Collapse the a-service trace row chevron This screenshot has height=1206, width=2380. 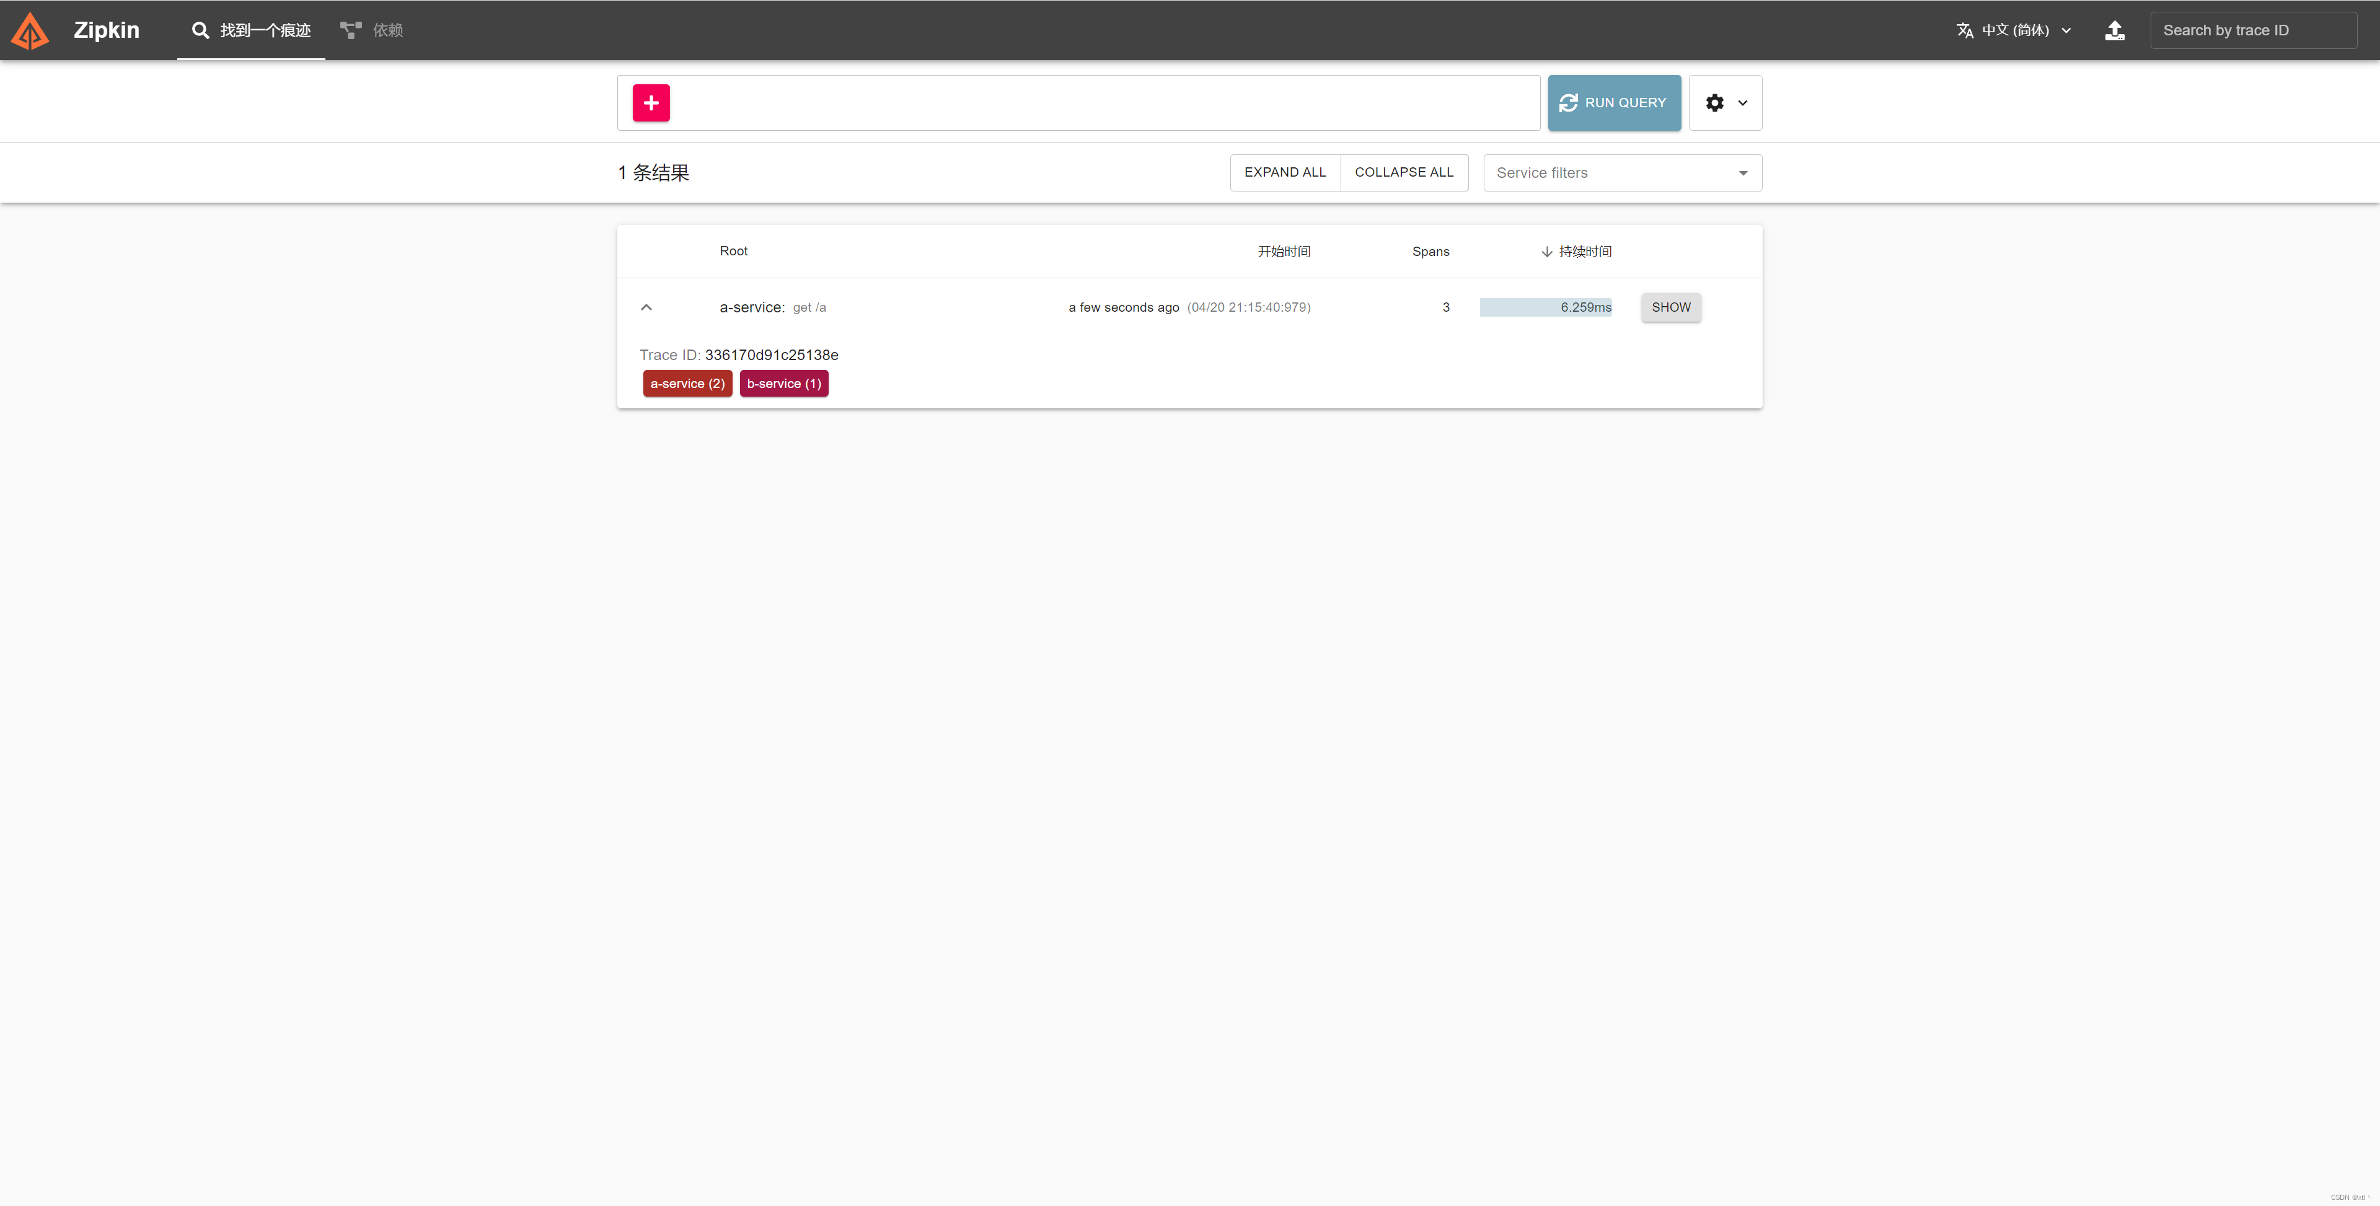646,307
